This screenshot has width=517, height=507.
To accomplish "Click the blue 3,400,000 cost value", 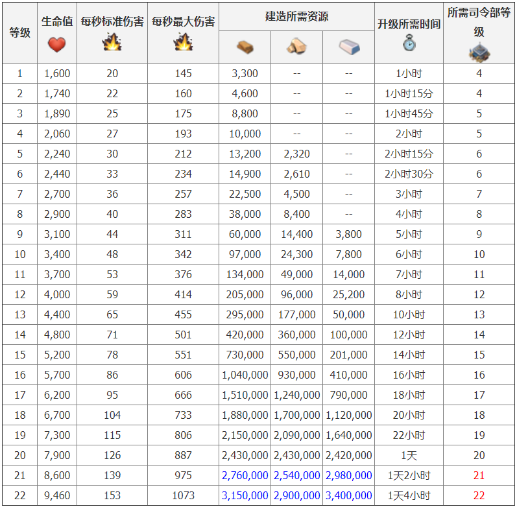I will 348,495.
